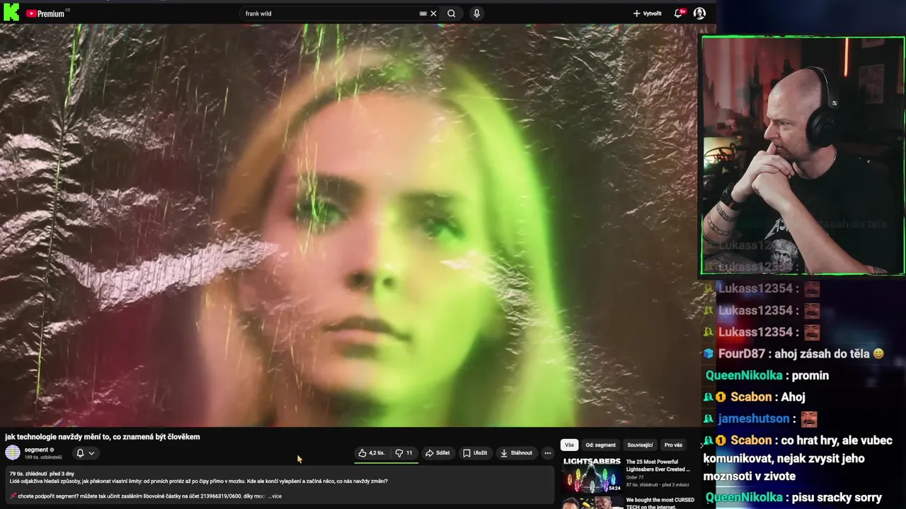Open the on-screen keyboard icon in search

coord(423,13)
